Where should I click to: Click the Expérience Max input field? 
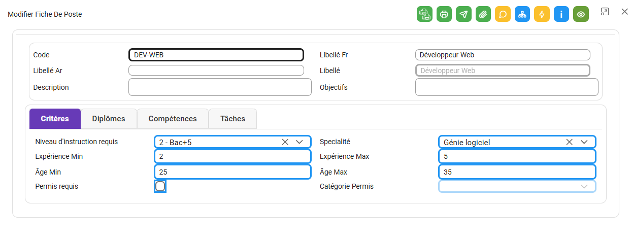click(517, 157)
